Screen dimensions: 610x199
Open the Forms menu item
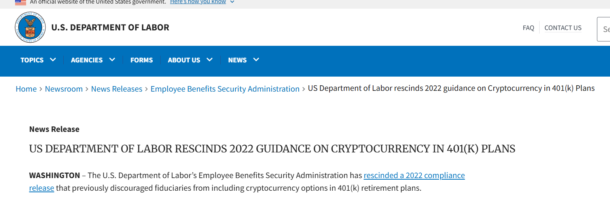click(142, 60)
